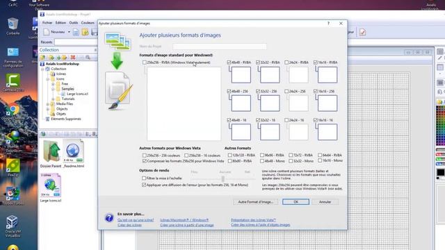
Task: Pick a color from the color palette grid
Action: [x=440, y=125]
